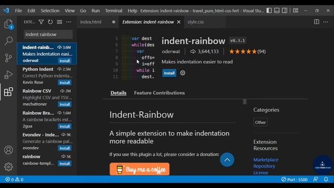334x188 pixels.
Task: Open the Feature Contributions tab
Action: 159,93
